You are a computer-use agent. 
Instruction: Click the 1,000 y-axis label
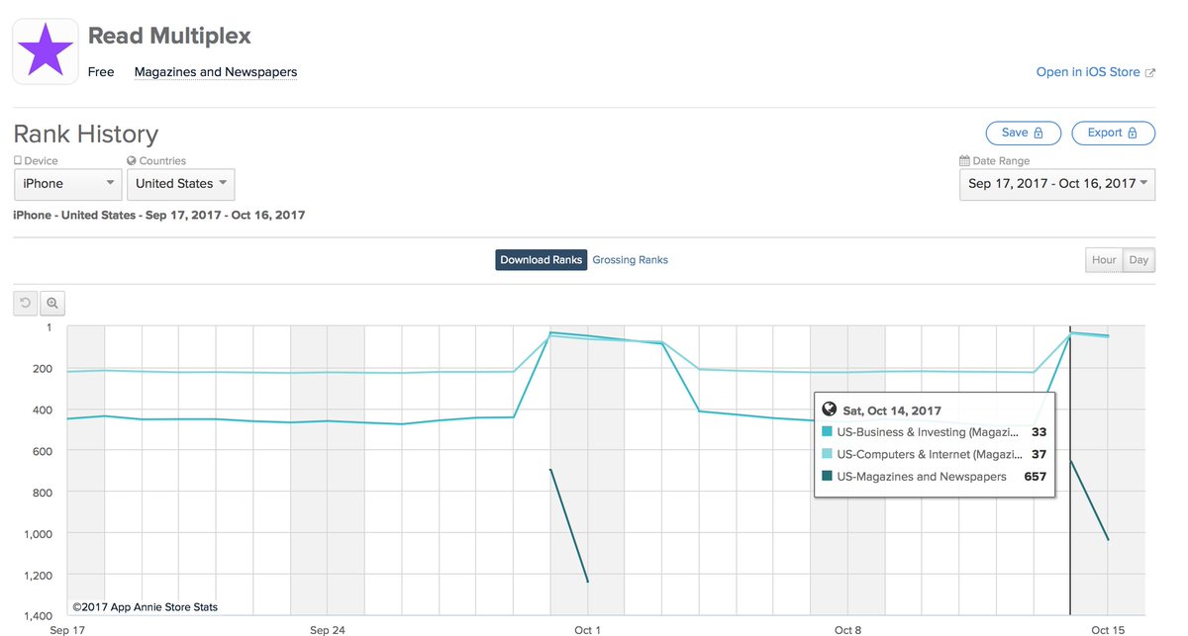point(39,534)
